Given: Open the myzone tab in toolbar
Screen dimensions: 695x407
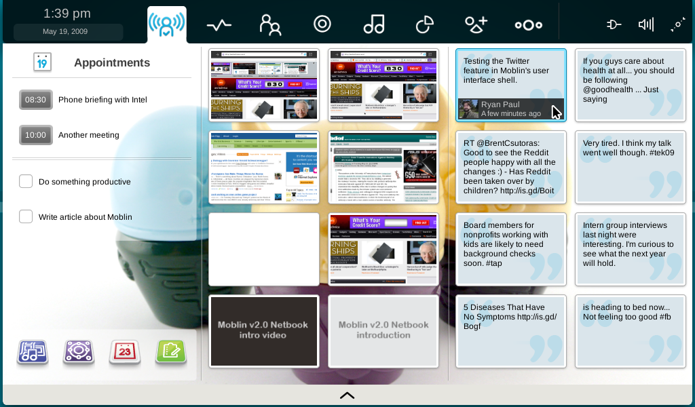Looking at the screenshot, I should [167, 25].
